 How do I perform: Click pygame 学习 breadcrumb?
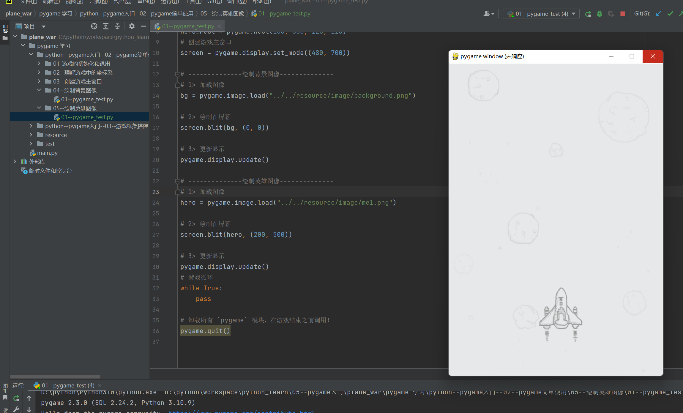tap(56, 14)
